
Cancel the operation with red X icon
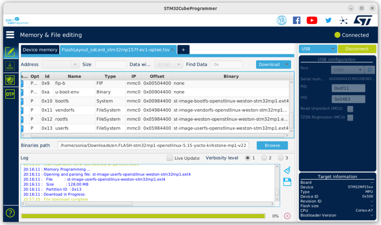(287, 216)
